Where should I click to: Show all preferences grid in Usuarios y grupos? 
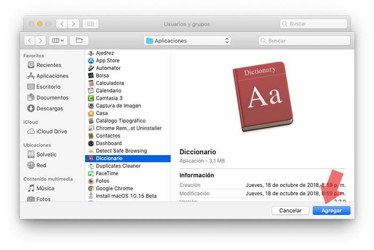(x=90, y=24)
